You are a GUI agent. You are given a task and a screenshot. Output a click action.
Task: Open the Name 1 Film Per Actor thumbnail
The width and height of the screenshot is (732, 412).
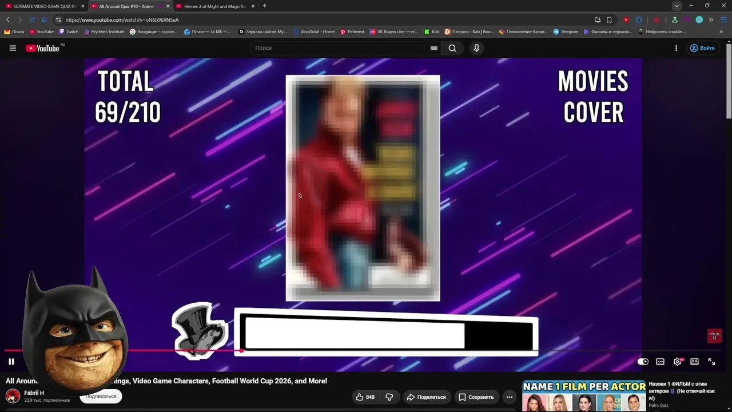point(584,396)
